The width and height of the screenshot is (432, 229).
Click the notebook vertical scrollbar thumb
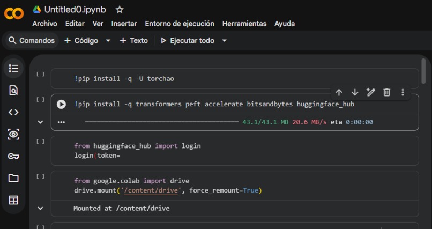(423, 71)
